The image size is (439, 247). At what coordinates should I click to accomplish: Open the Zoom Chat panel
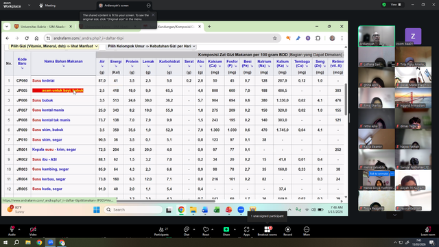[187, 231]
